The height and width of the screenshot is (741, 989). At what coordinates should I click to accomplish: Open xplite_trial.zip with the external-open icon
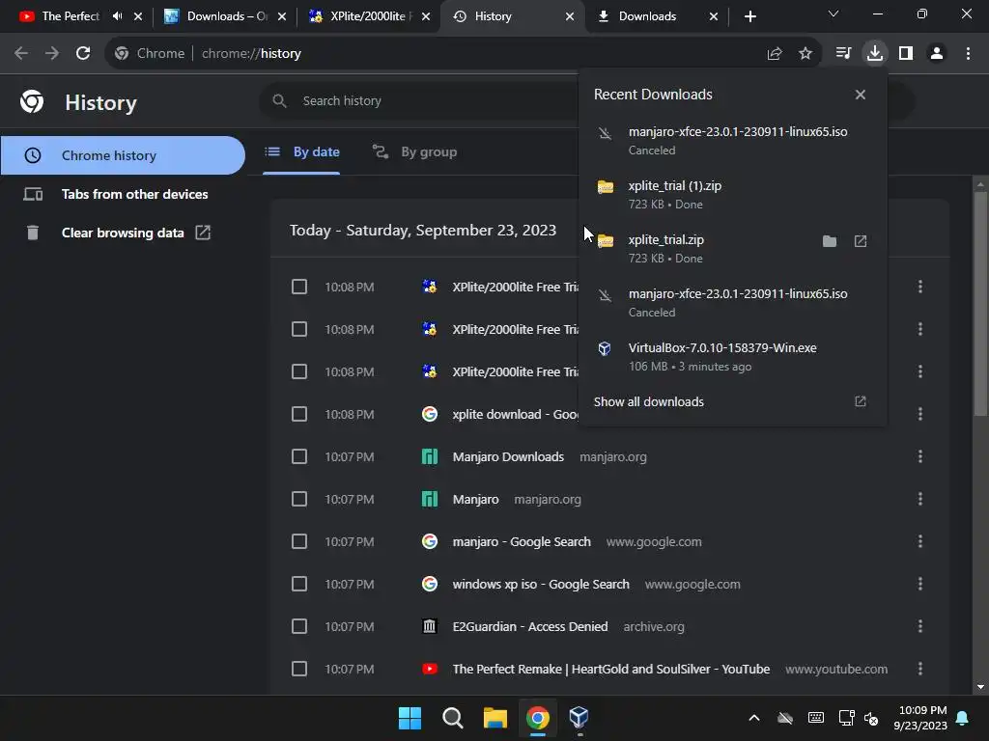[x=861, y=241]
